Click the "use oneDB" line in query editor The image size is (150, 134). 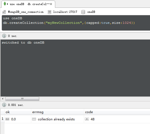(13, 18)
